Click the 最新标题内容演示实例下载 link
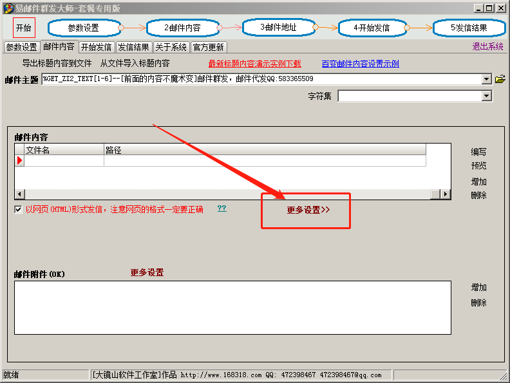 point(254,64)
